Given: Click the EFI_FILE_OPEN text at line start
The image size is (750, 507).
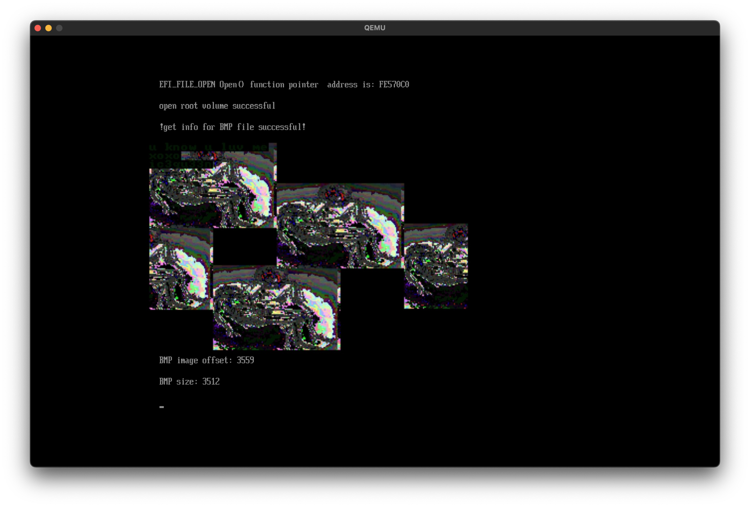Looking at the screenshot, I should coord(187,84).
